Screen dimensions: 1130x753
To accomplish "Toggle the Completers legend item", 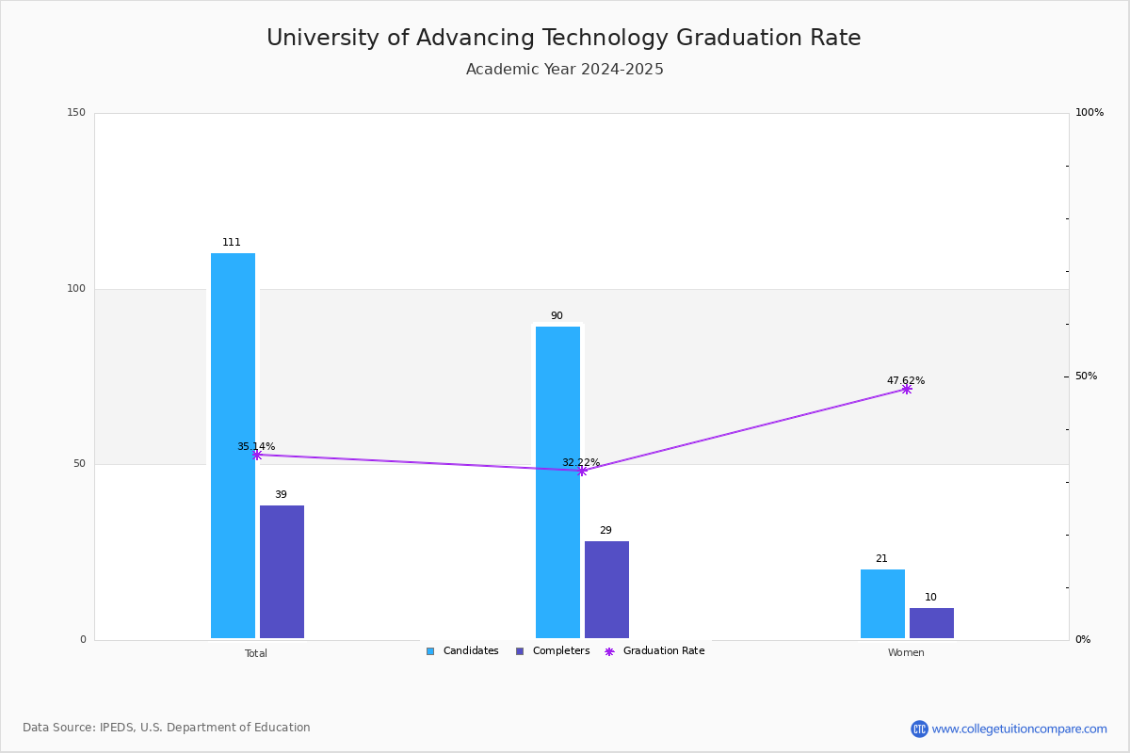I will coord(553,651).
